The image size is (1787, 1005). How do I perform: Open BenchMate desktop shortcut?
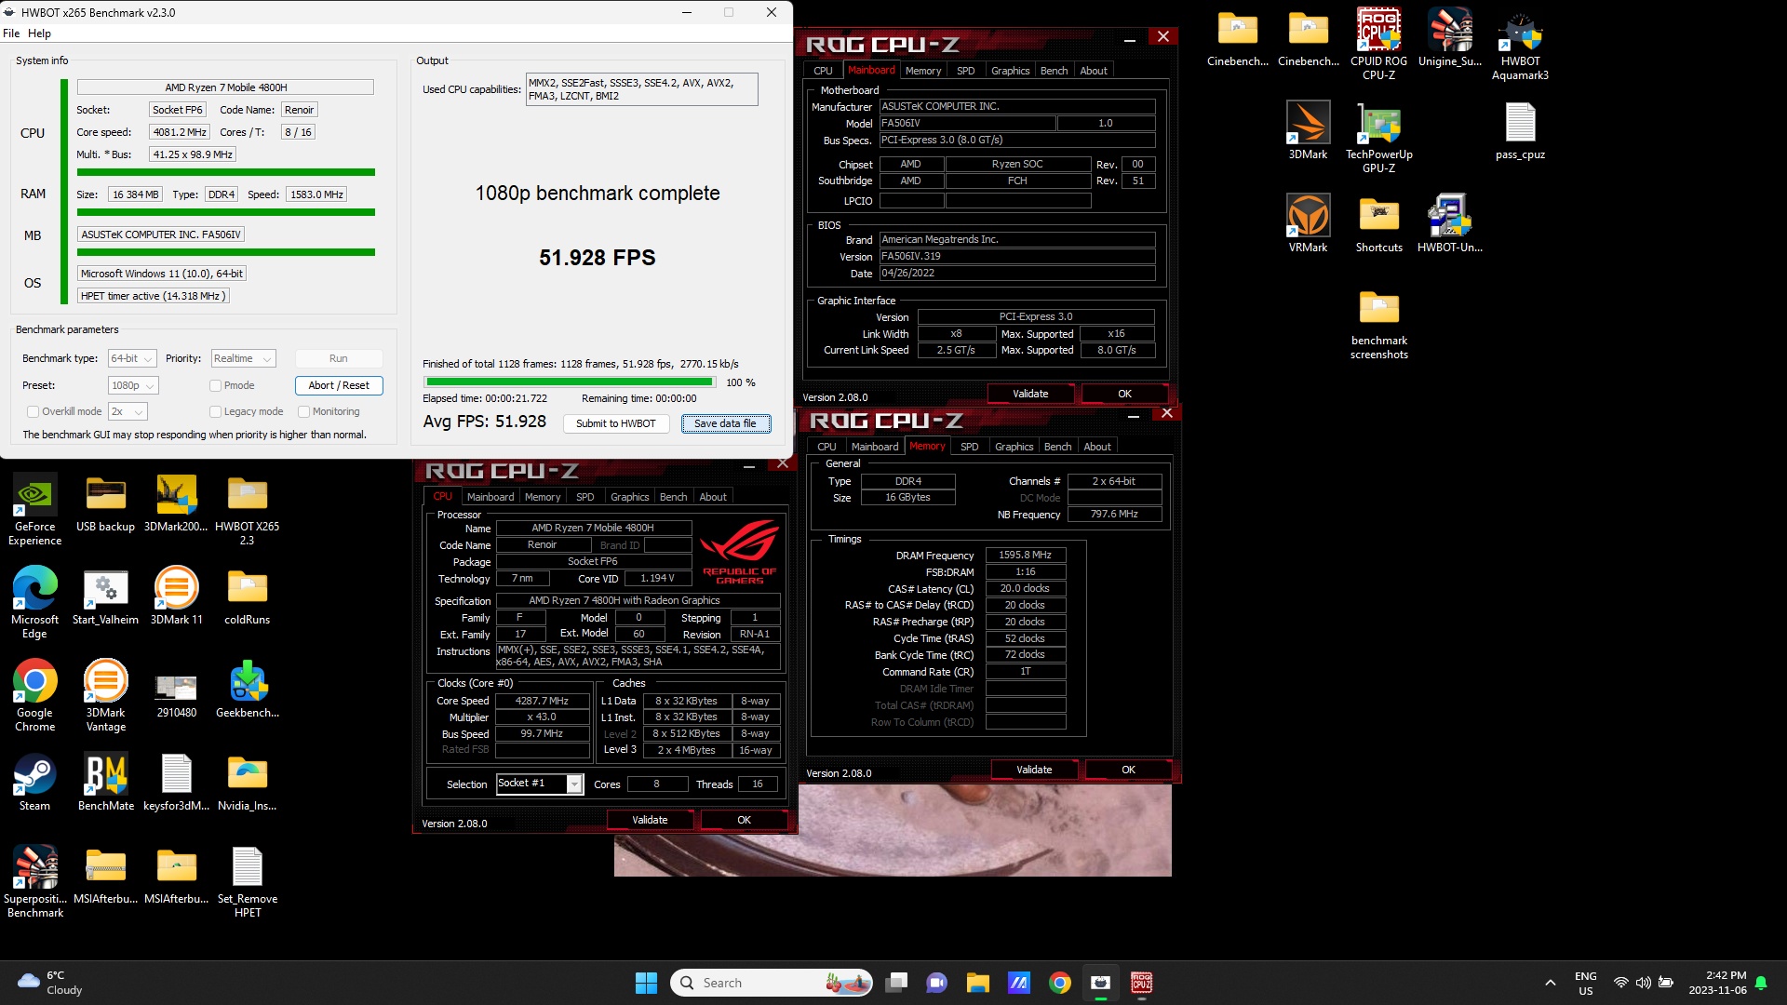pos(105,783)
